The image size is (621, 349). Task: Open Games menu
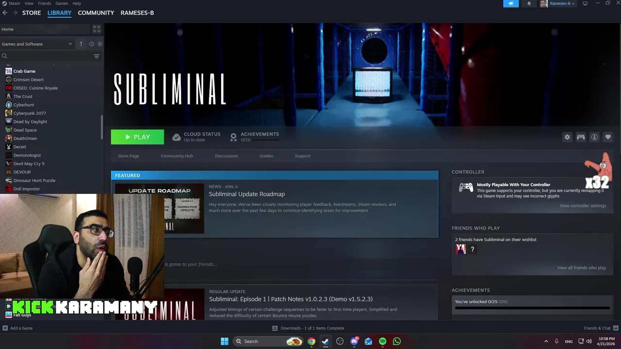tap(62, 3)
